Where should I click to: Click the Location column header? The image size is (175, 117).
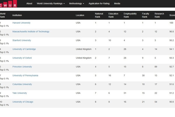click(x=80, y=15)
